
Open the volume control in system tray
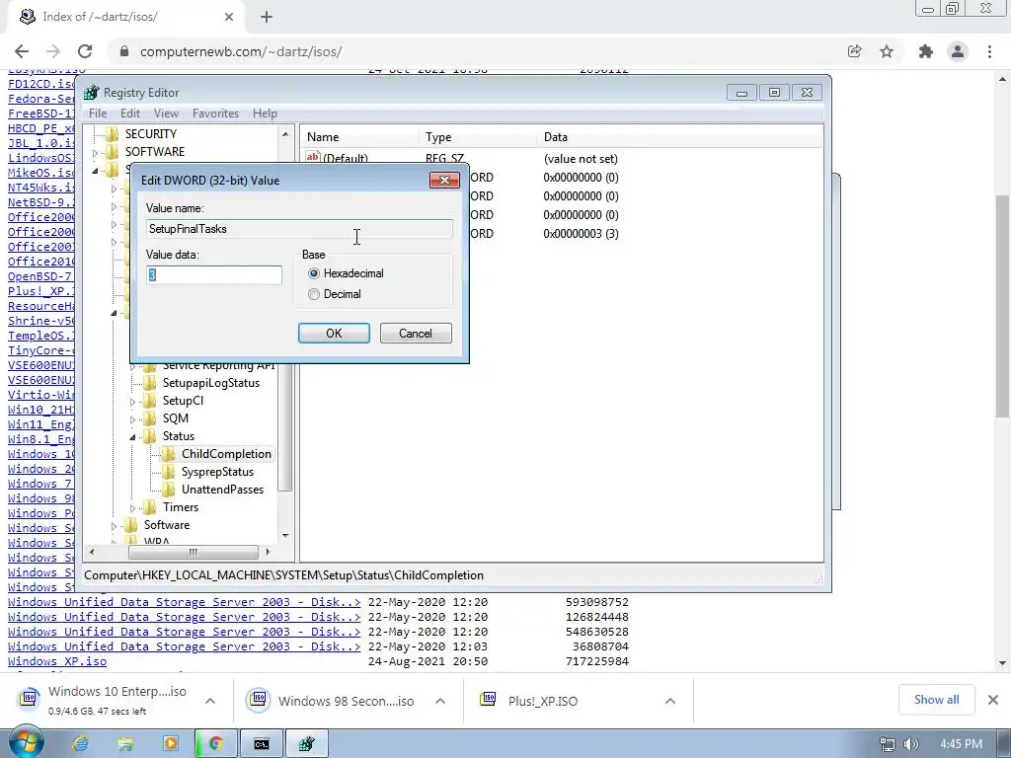point(910,744)
